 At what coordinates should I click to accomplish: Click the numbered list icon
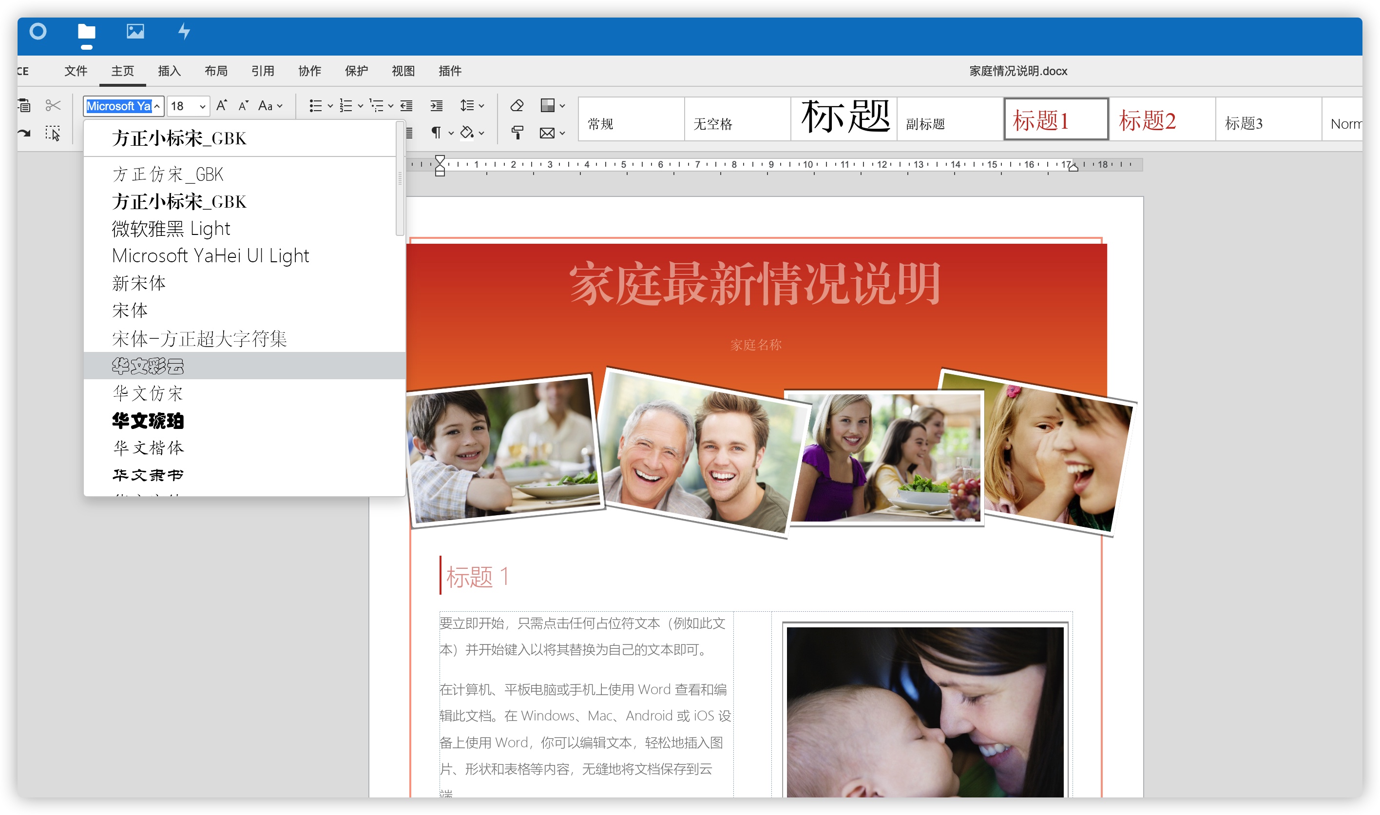pyautogui.click(x=346, y=105)
